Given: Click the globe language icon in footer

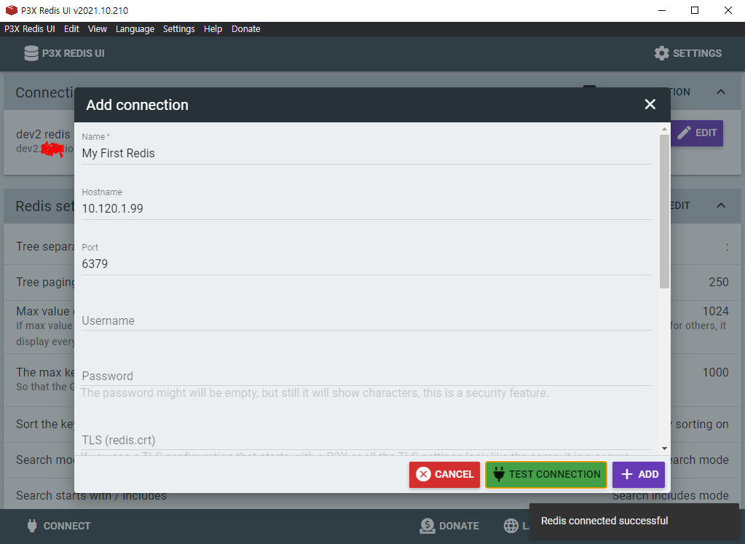Looking at the screenshot, I should click(x=511, y=526).
